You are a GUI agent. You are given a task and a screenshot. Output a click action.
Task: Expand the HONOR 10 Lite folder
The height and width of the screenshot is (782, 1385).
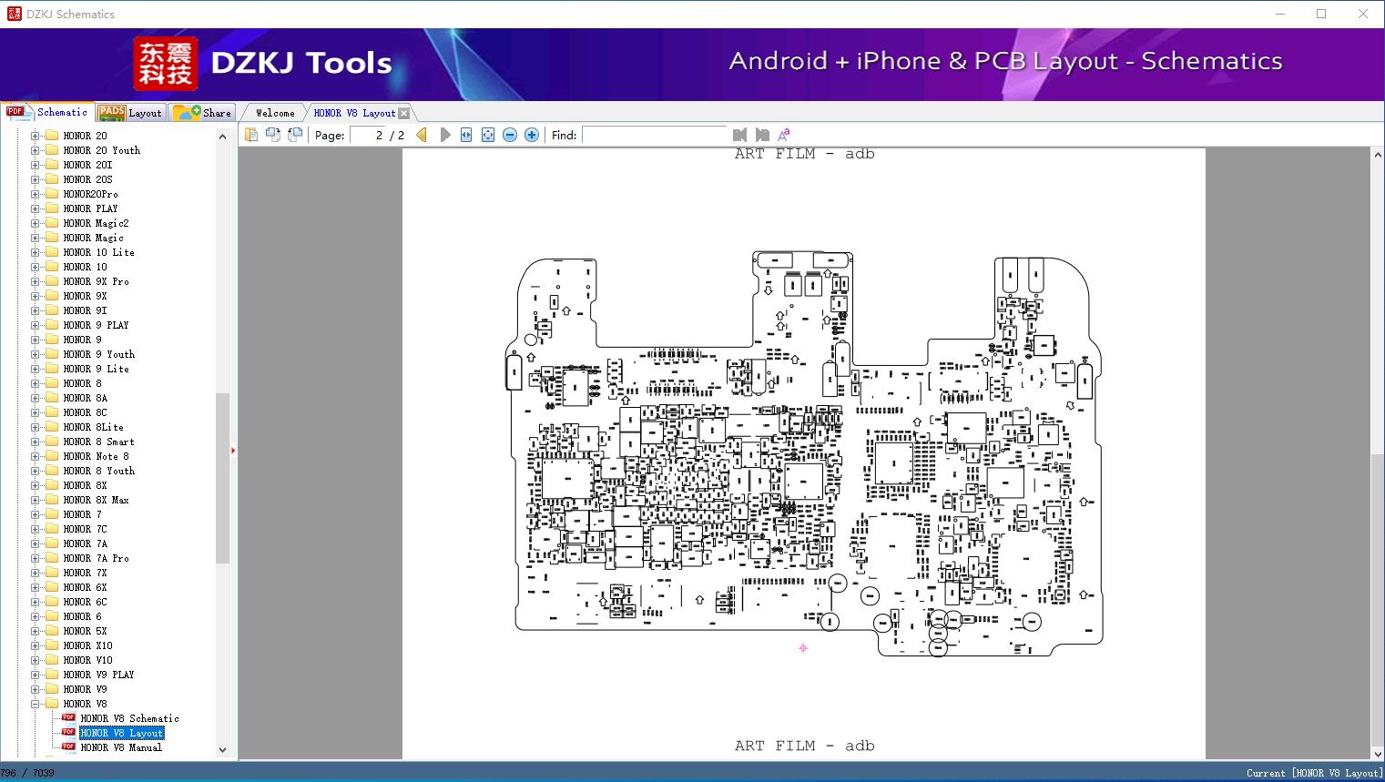coord(36,252)
